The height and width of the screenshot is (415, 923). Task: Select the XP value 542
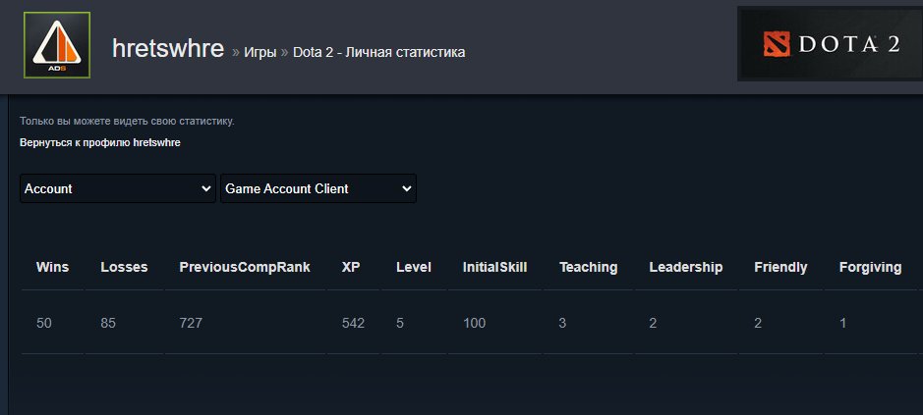(x=353, y=324)
